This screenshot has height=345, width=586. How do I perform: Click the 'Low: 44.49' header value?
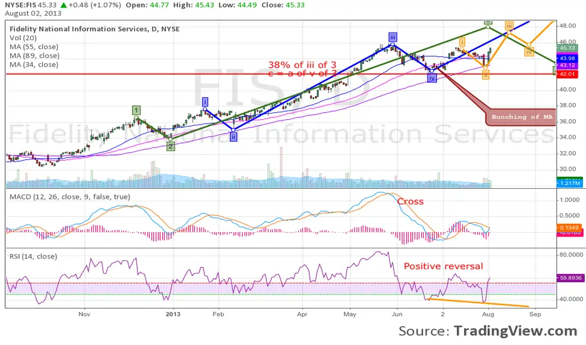point(238,5)
